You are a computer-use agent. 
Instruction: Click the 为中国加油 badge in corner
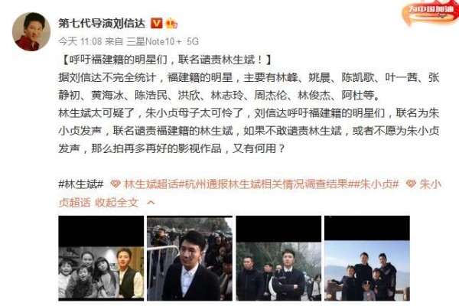tap(430, 13)
